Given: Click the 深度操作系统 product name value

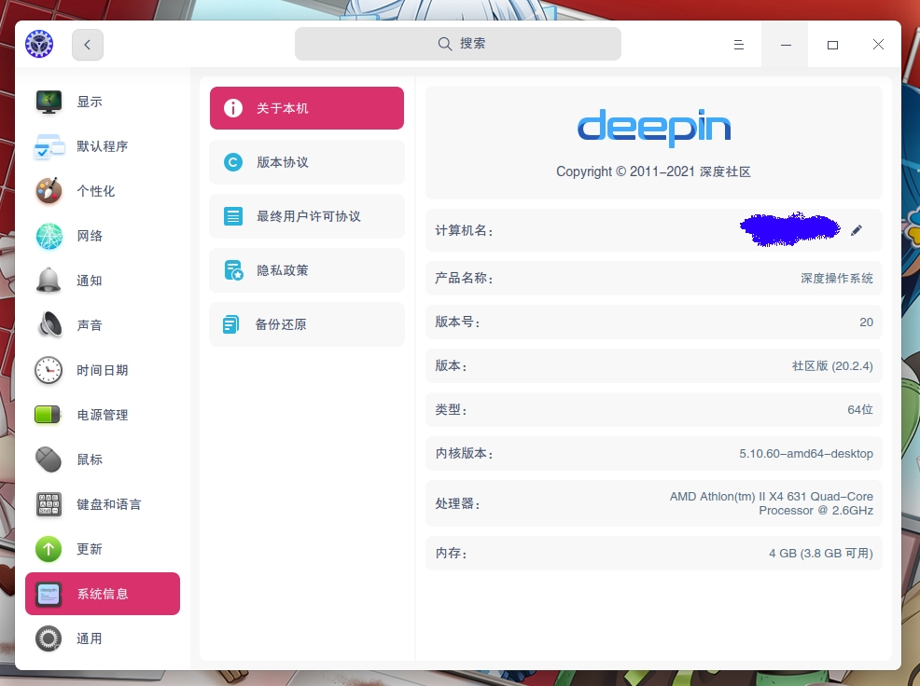Looking at the screenshot, I should pyautogui.click(x=837, y=278).
